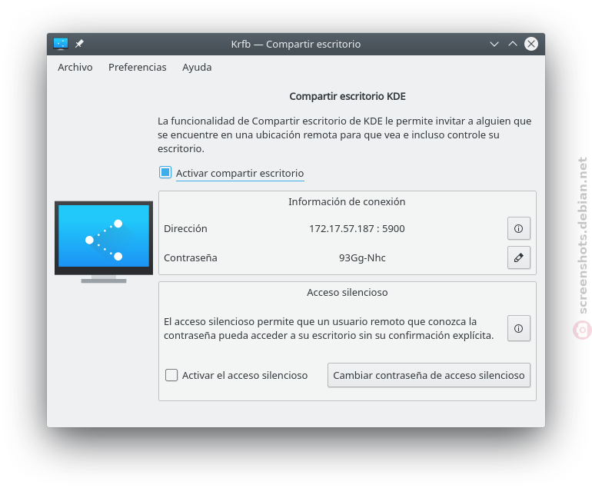Click the Dirección label
Viewport: 592px width, 488px height.
point(185,229)
